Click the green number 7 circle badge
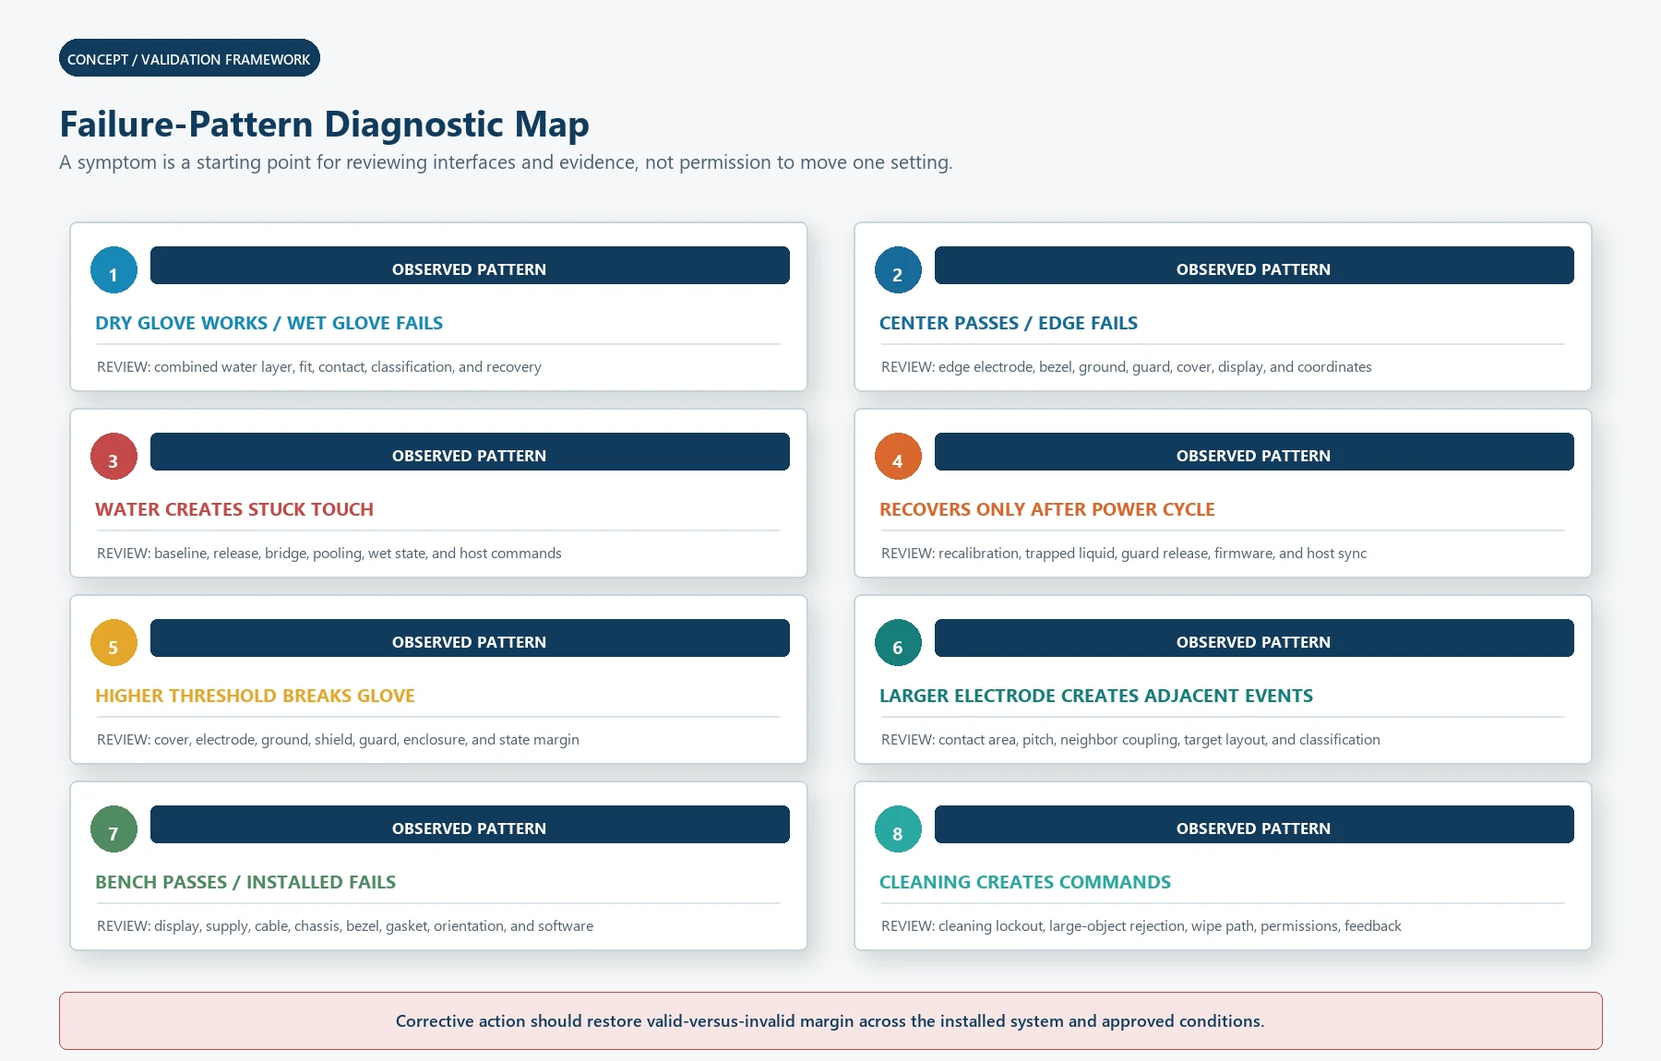Viewport: 1661px width, 1061px height. click(114, 829)
